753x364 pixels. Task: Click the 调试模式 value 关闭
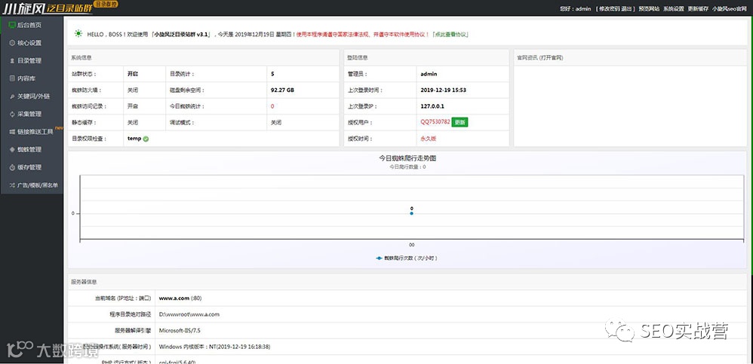[276, 122]
